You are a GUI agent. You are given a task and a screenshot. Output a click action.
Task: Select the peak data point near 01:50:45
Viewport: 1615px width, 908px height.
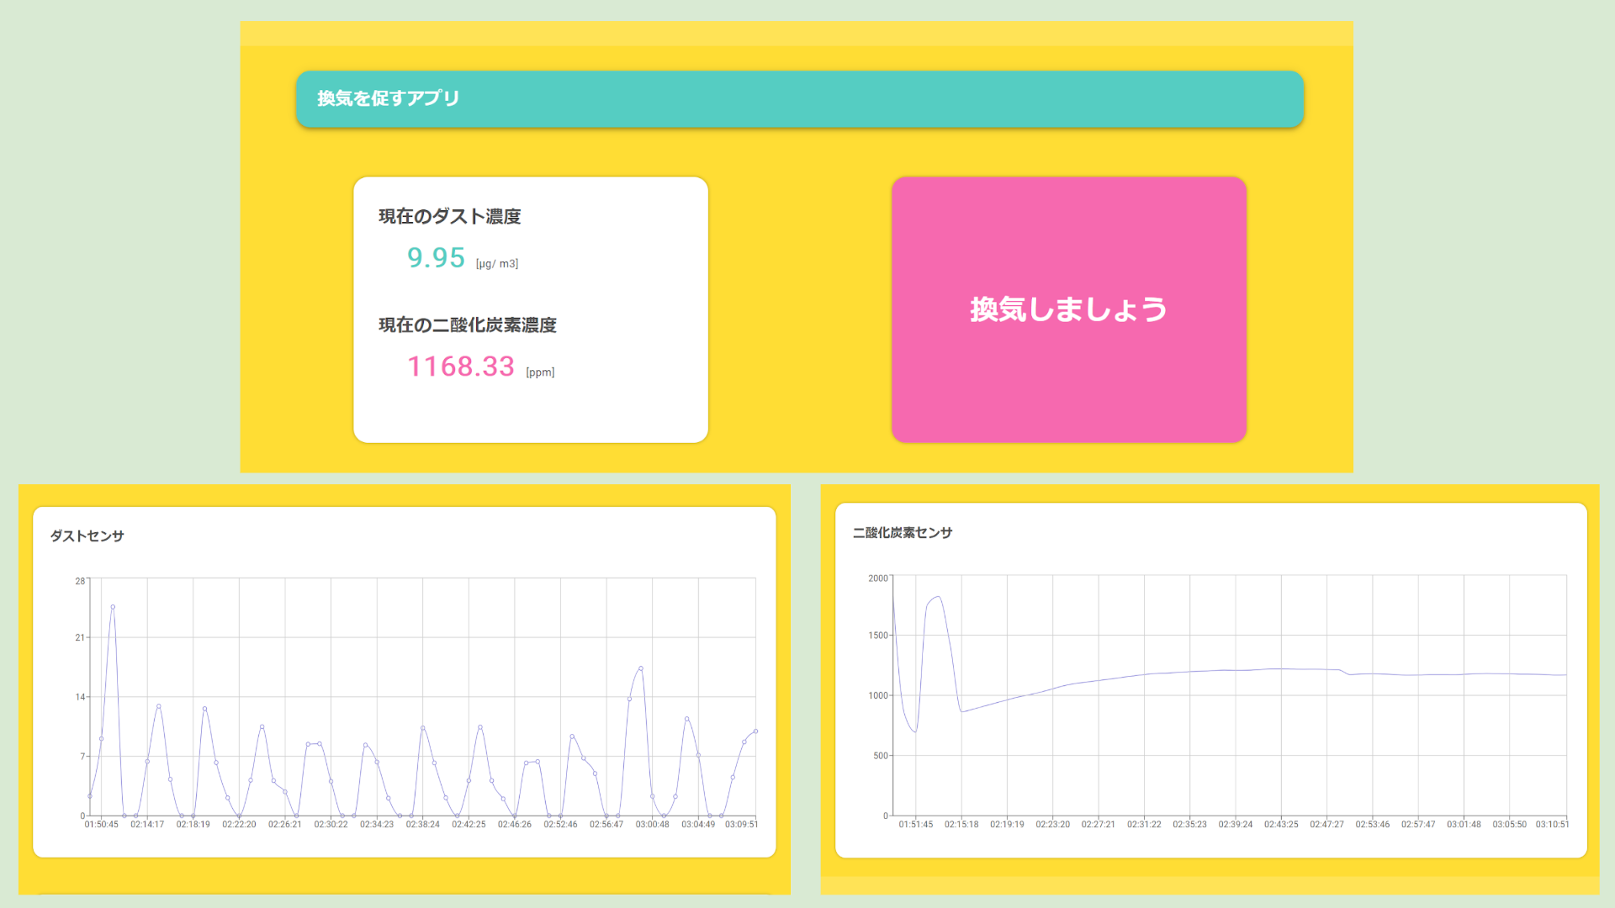[x=113, y=608]
